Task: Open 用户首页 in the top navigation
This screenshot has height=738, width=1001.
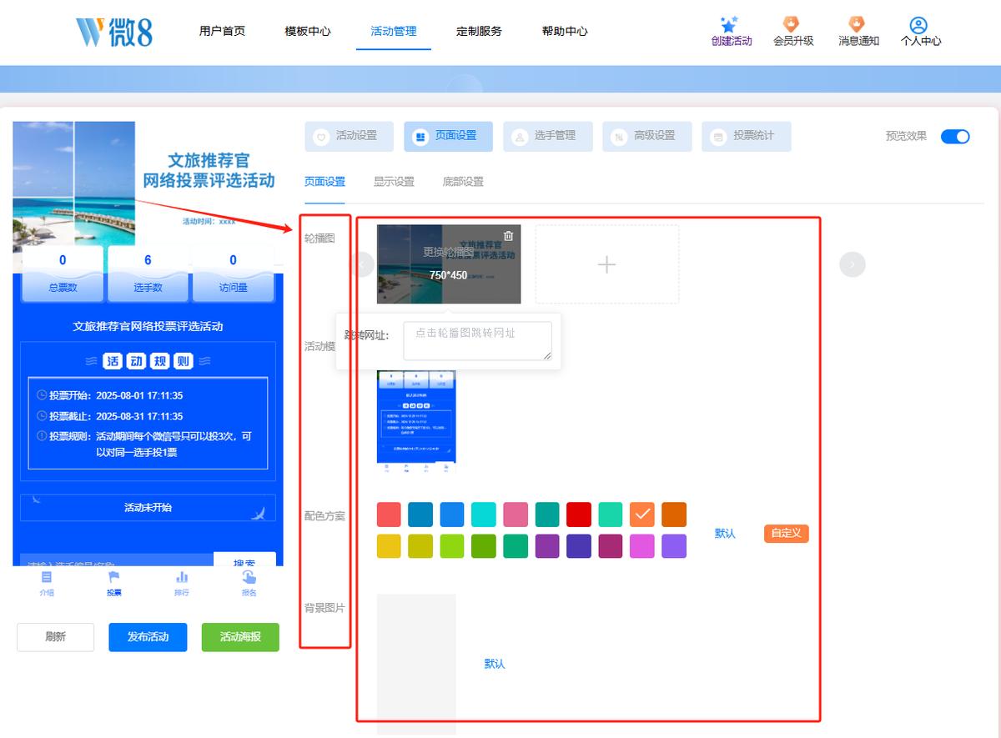Action: pyautogui.click(x=222, y=31)
